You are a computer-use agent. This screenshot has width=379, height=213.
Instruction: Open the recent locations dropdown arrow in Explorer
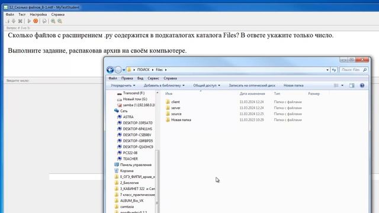(x=124, y=70)
